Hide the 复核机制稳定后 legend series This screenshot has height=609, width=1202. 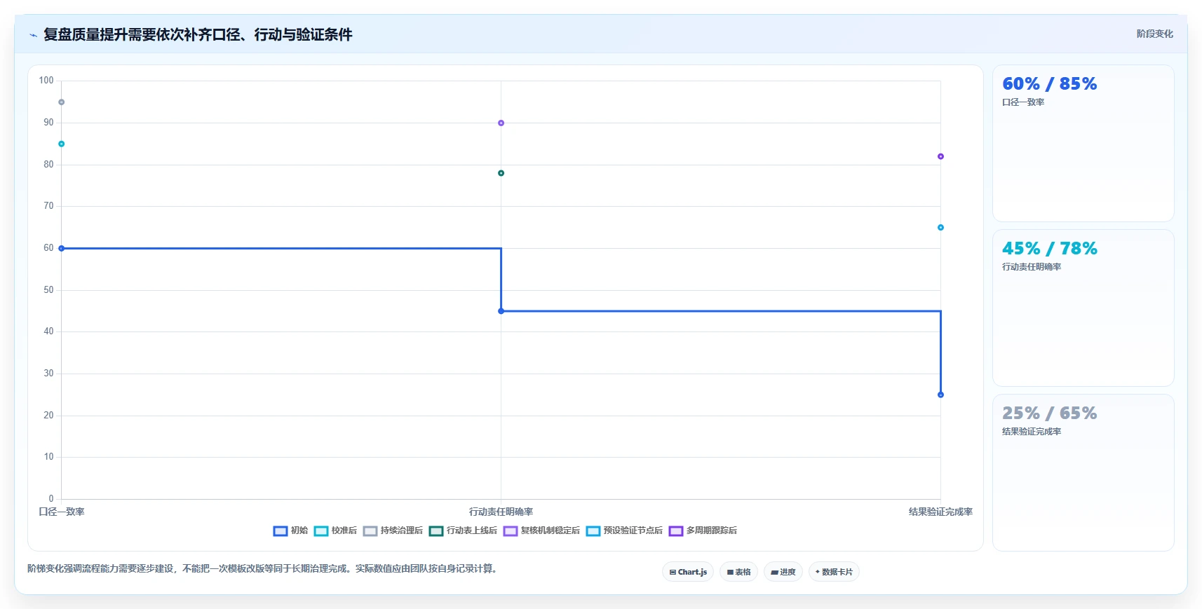click(541, 531)
